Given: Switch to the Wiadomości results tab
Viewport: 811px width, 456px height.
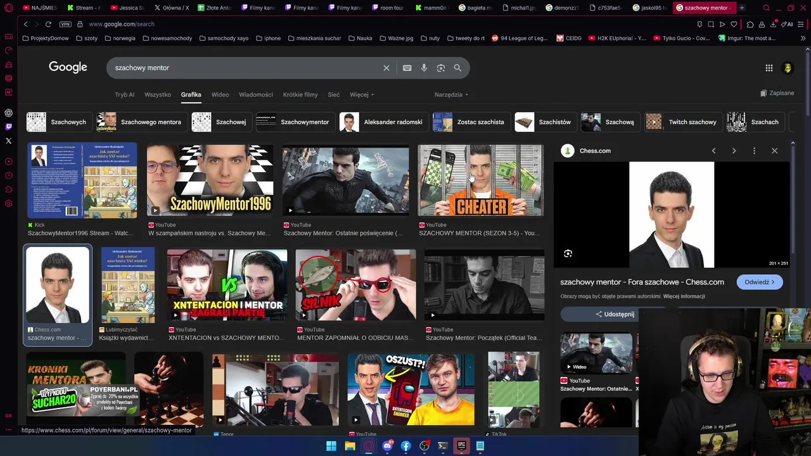Looking at the screenshot, I should click(256, 94).
